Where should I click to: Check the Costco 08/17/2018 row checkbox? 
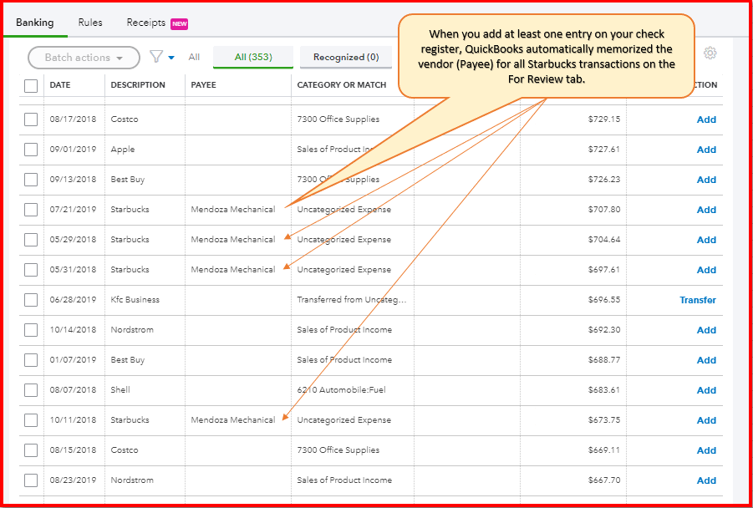[x=31, y=119]
